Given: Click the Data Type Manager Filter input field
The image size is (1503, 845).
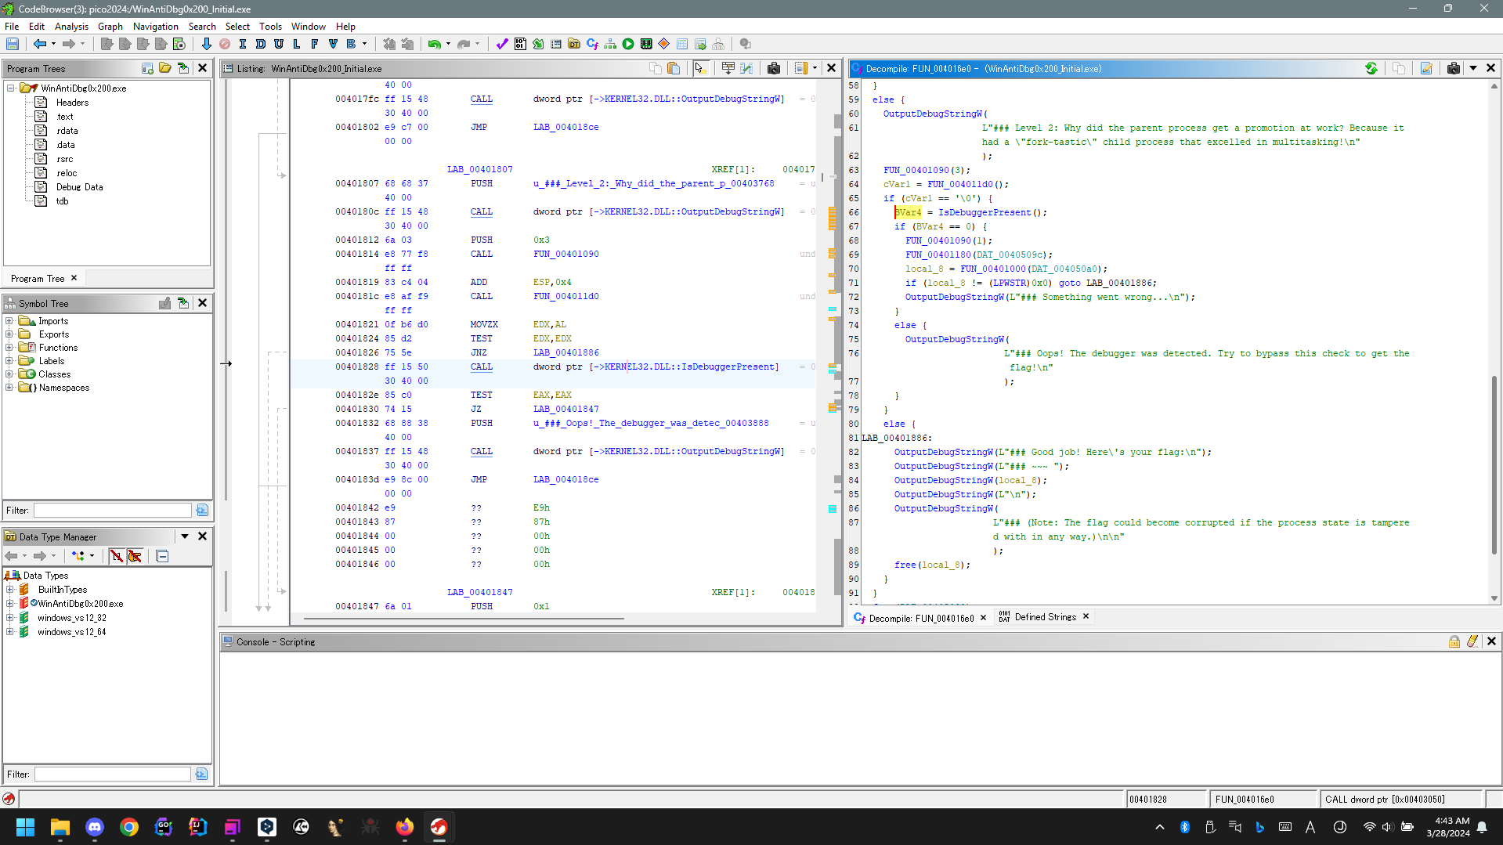Looking at the screenshot, I should [113, 775].
